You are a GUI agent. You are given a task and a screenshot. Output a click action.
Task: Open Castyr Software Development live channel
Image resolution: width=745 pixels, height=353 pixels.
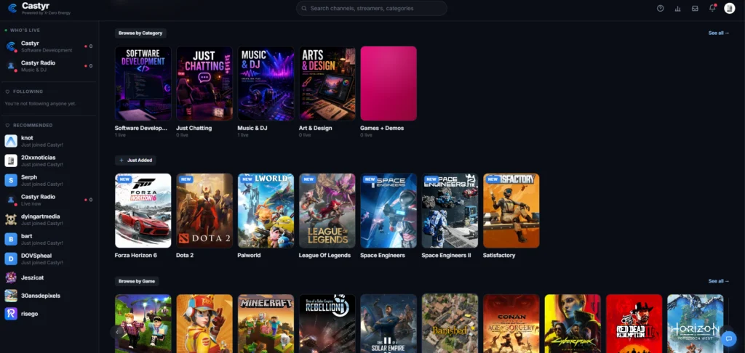tap(49, 46)
